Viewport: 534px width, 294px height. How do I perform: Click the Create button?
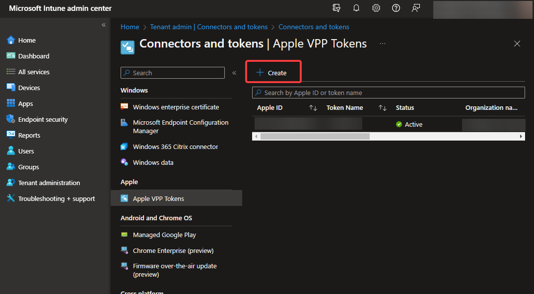[273, 71]
